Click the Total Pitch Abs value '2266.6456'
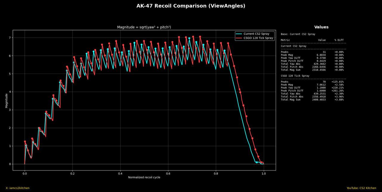The image size is (382, 192). (x=319, y=67)
